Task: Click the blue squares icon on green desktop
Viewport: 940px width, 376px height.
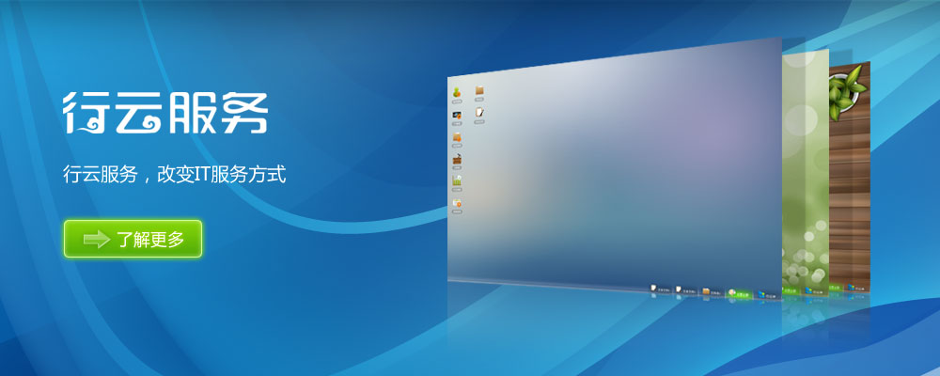Action: point(808,290)
